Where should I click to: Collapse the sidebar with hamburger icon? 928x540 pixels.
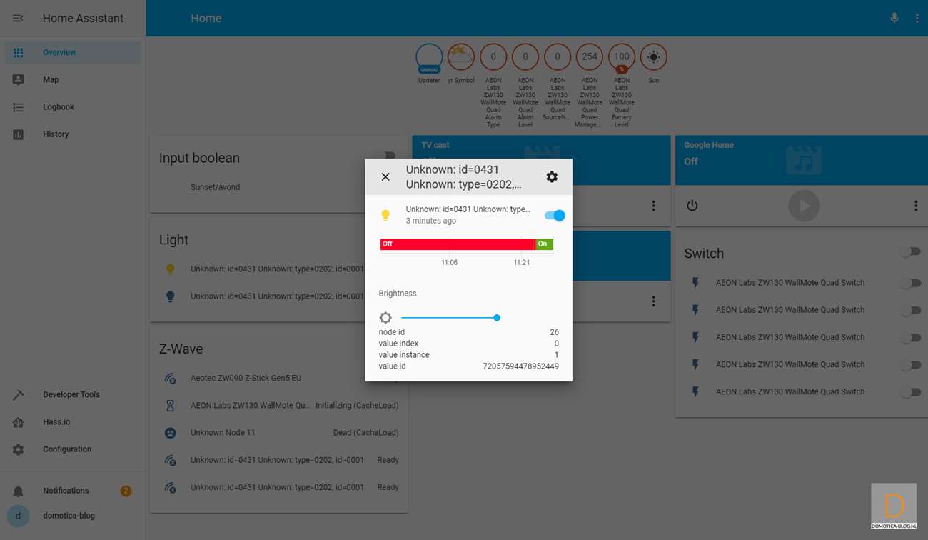(x=19, y=18)
